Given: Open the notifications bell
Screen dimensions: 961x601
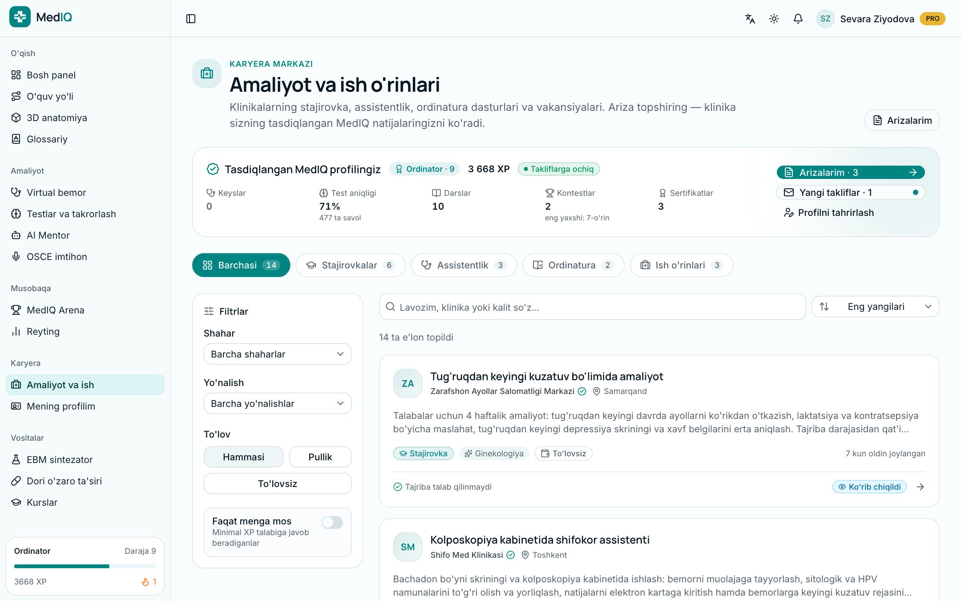Looking at the screenshot, I should point(798,19).
